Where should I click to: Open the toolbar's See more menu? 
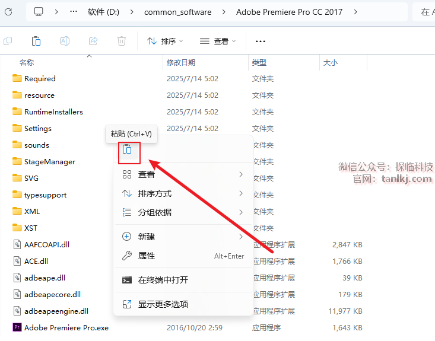[260, 42]
